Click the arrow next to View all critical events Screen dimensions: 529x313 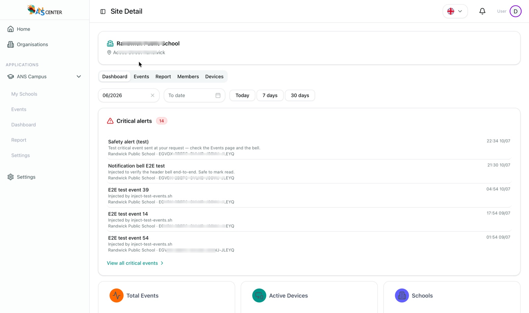pos(162,263)
